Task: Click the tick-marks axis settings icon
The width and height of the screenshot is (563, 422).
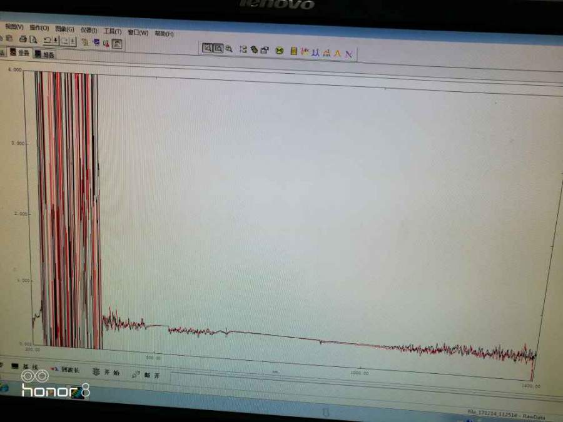Action: (x=243, y=49)
